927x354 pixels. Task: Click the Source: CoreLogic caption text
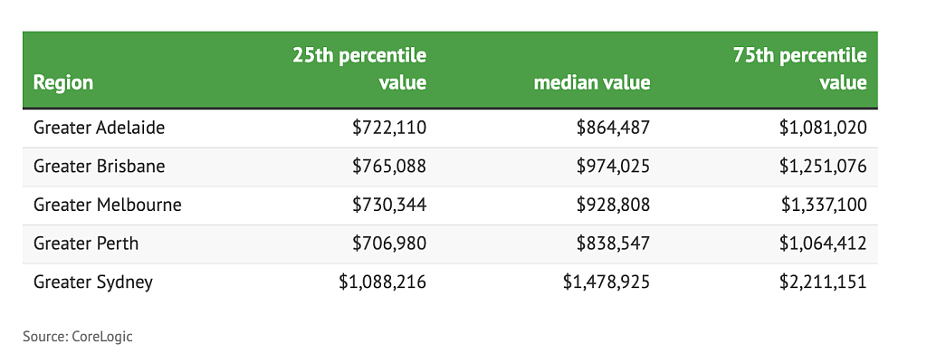[x=78, y=337]
